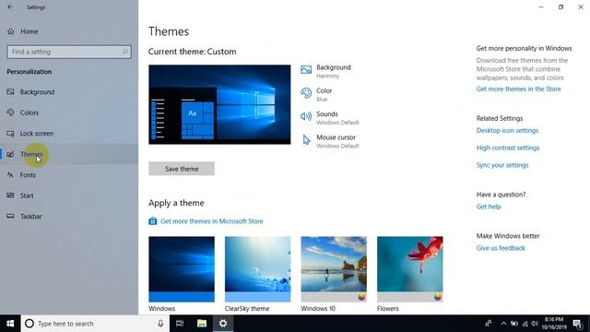
Task: Open Background Harmony theme option
Action: coord(334,71)
